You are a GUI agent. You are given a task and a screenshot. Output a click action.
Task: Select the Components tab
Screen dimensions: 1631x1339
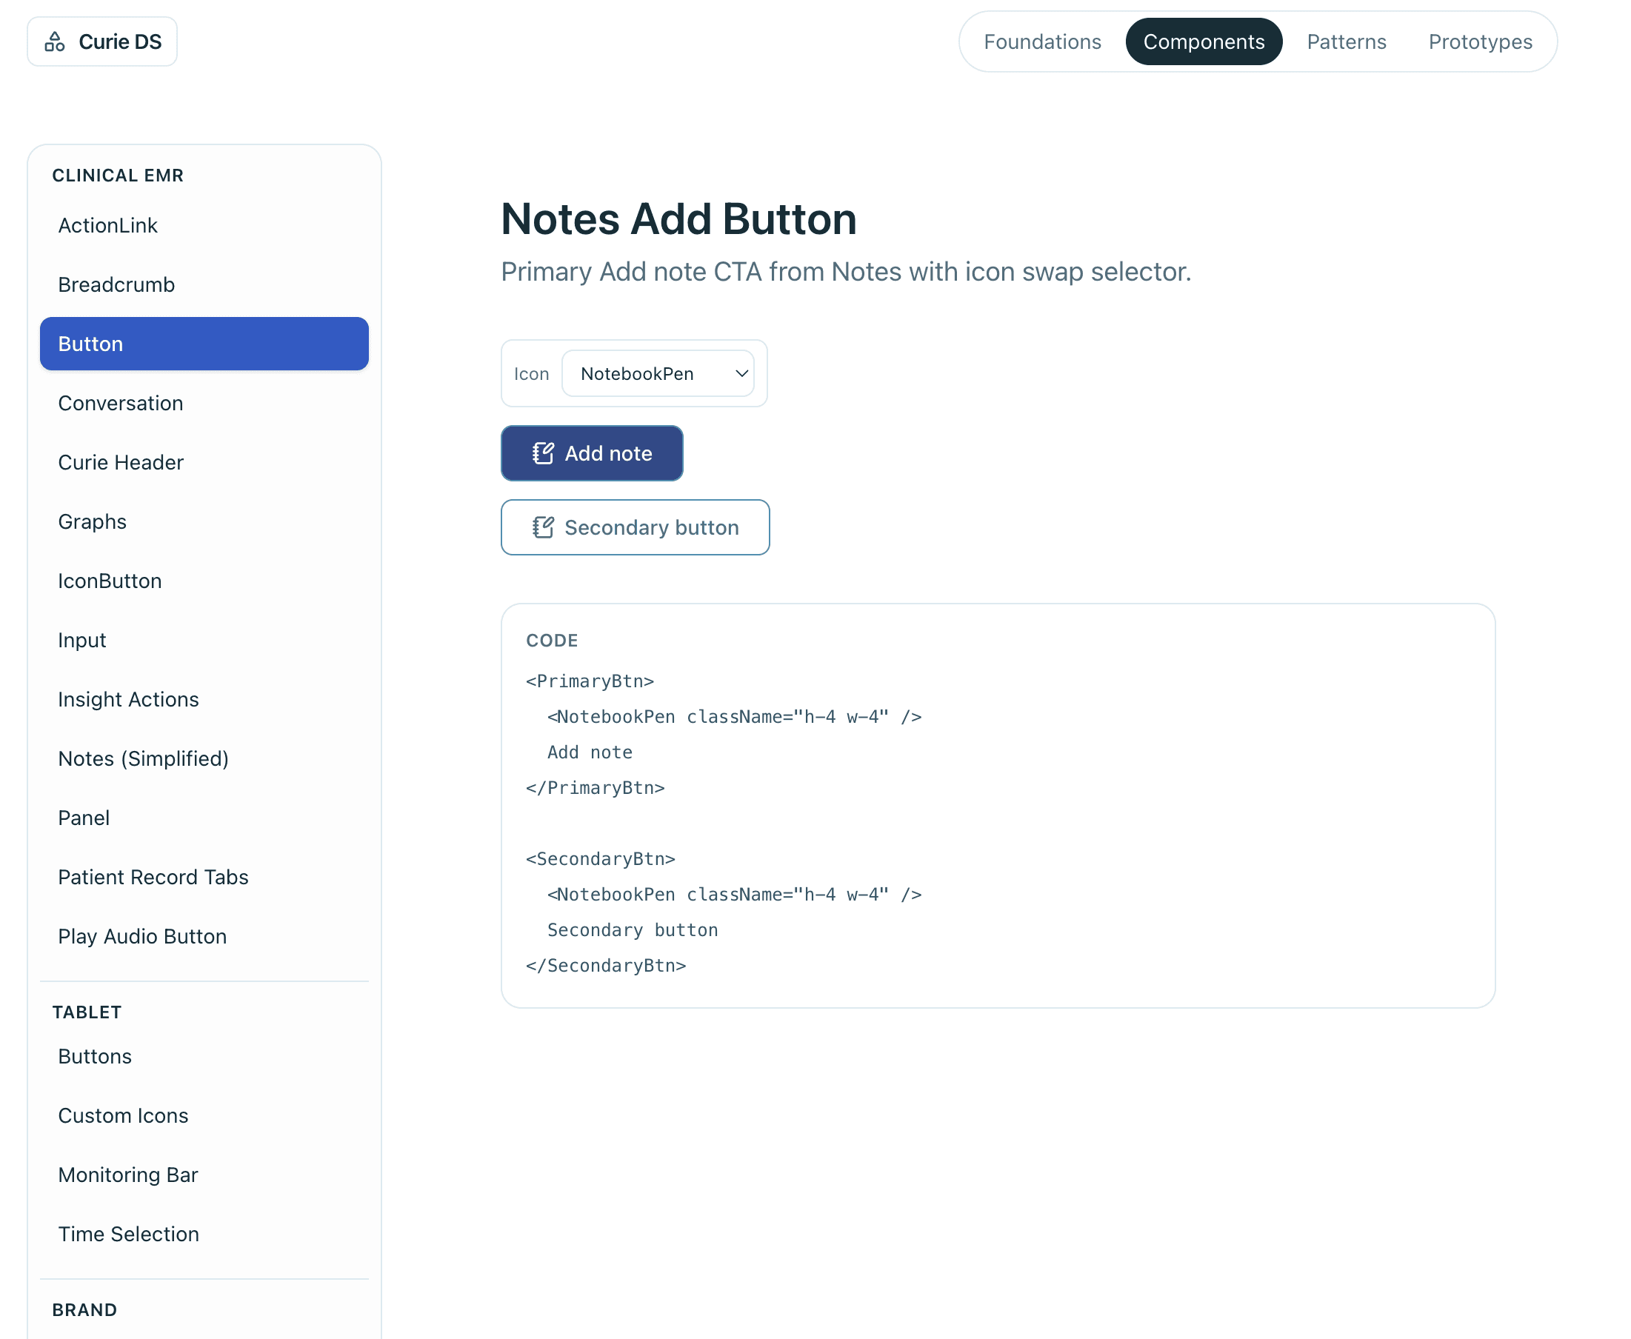coord(1204,41)
